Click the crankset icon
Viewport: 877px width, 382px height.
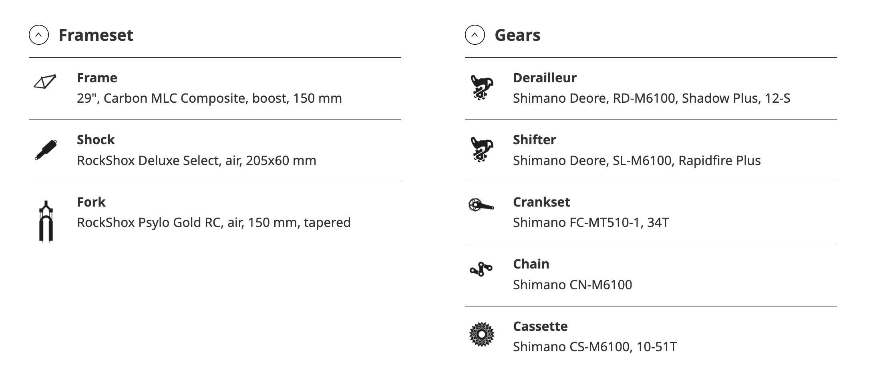coord(481,205)
